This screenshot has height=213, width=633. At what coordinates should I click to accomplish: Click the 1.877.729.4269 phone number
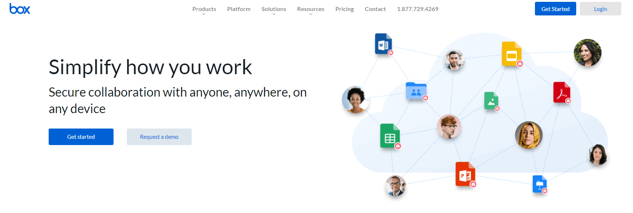[x=417, y=9]
